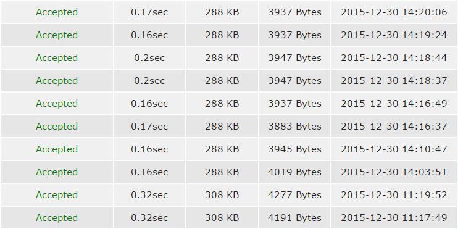Click 0.32sec runtime in 11:17:49 row
This screenshot has height=229, width=458.
point(149,218)
